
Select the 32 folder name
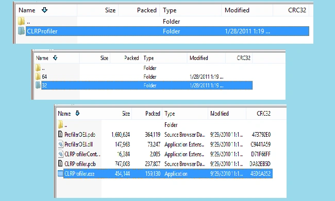click(44, 85)
